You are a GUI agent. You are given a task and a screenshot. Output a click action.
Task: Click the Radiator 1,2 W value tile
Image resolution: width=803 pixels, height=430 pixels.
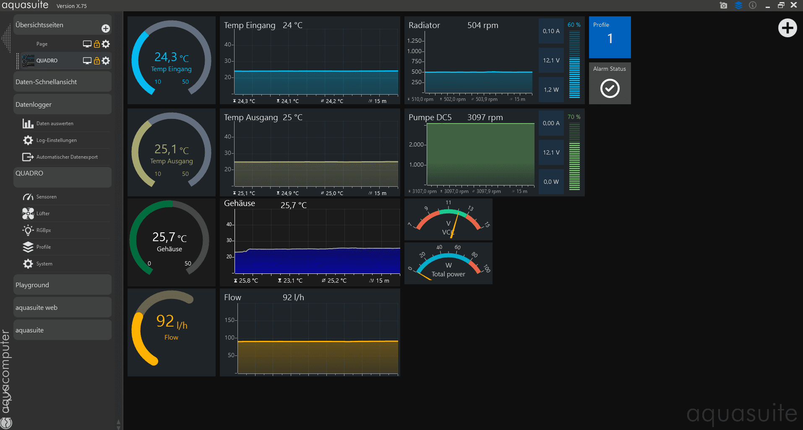[551, 90]
